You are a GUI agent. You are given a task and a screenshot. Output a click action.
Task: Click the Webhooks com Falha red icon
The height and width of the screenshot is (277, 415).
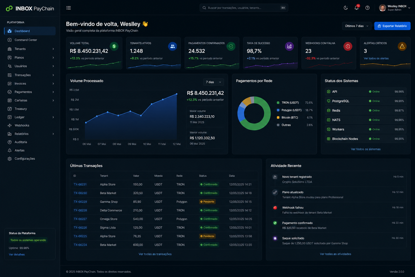click(x=348, y=46)
